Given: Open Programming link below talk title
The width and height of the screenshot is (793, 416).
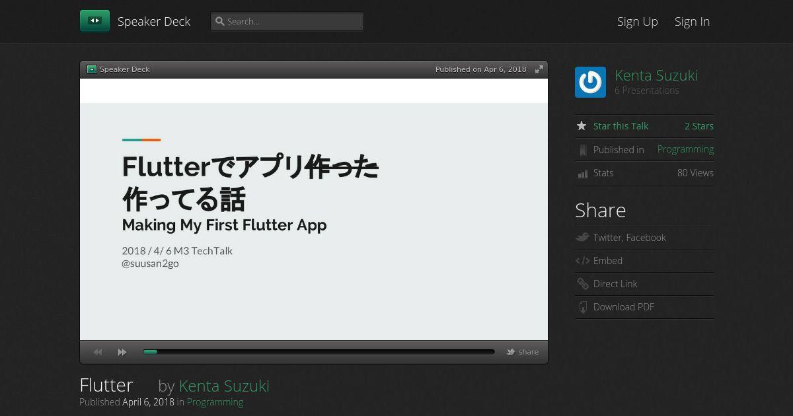Looking at the screenshot, I should 215,401.
